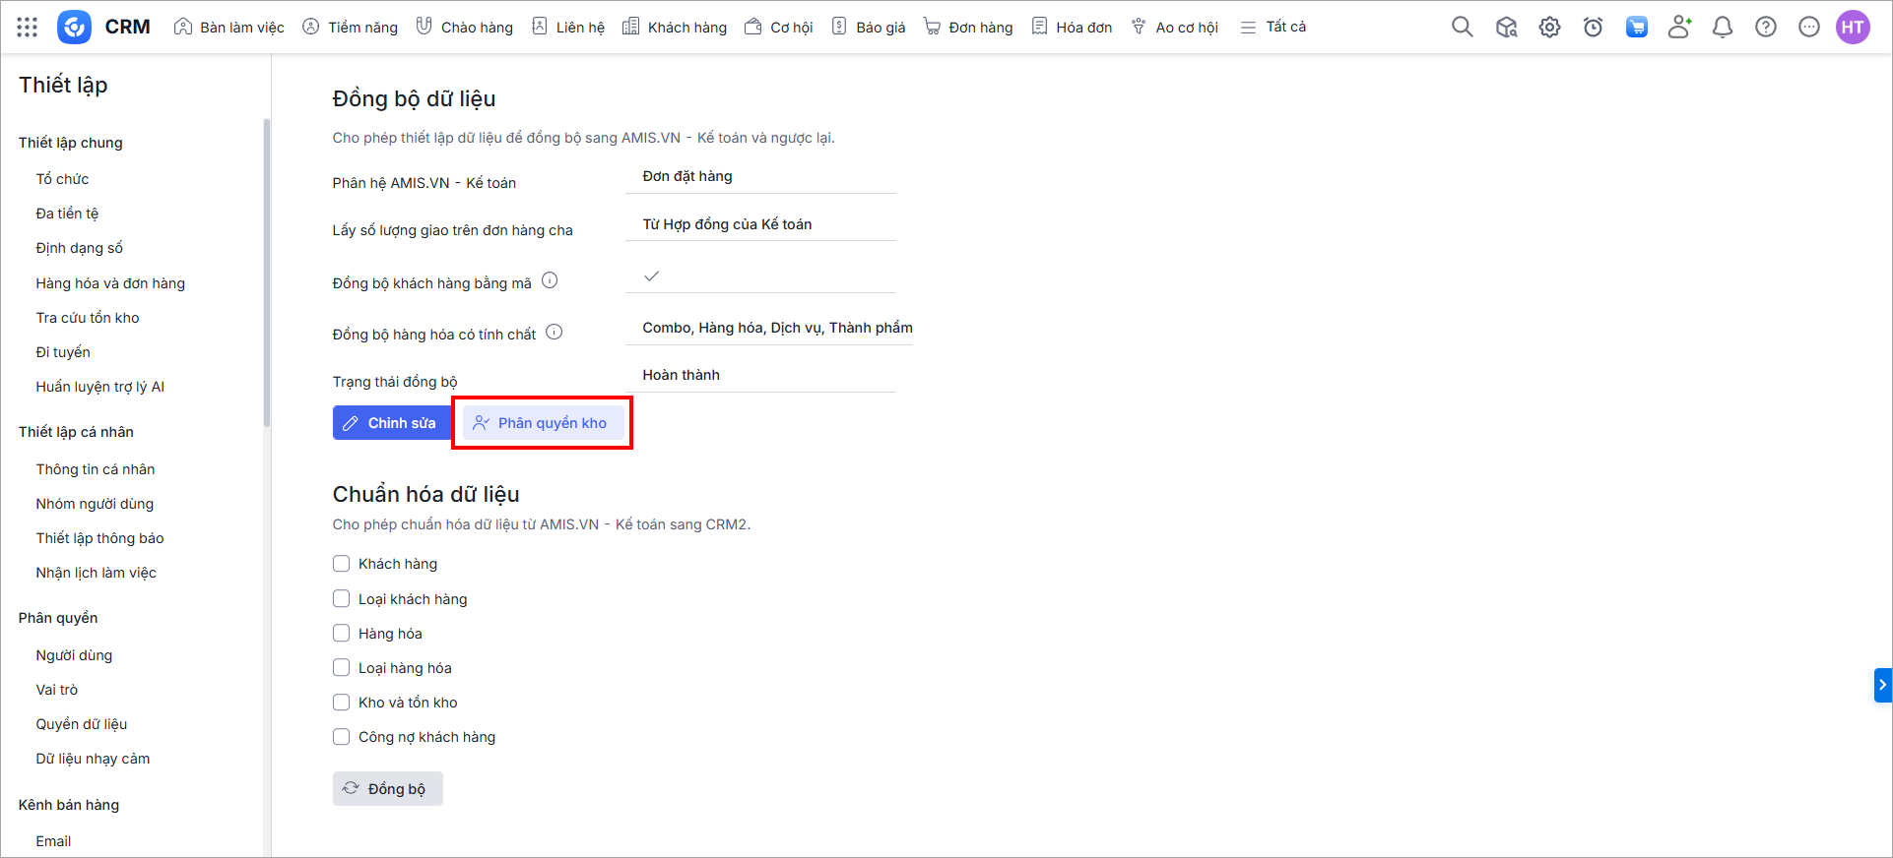Screen dimensions: 1893x858
Task: Click info icon beside Đồng bộ khách hàng bằng mã
Action: click(x=550, y=281)
